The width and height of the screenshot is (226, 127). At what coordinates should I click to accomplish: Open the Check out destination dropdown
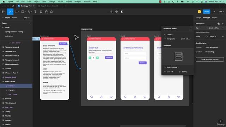point(186,39)
